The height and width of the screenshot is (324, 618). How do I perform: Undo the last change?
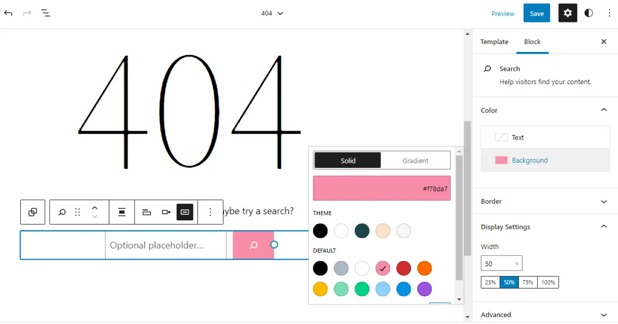click(x=8, y=13)
